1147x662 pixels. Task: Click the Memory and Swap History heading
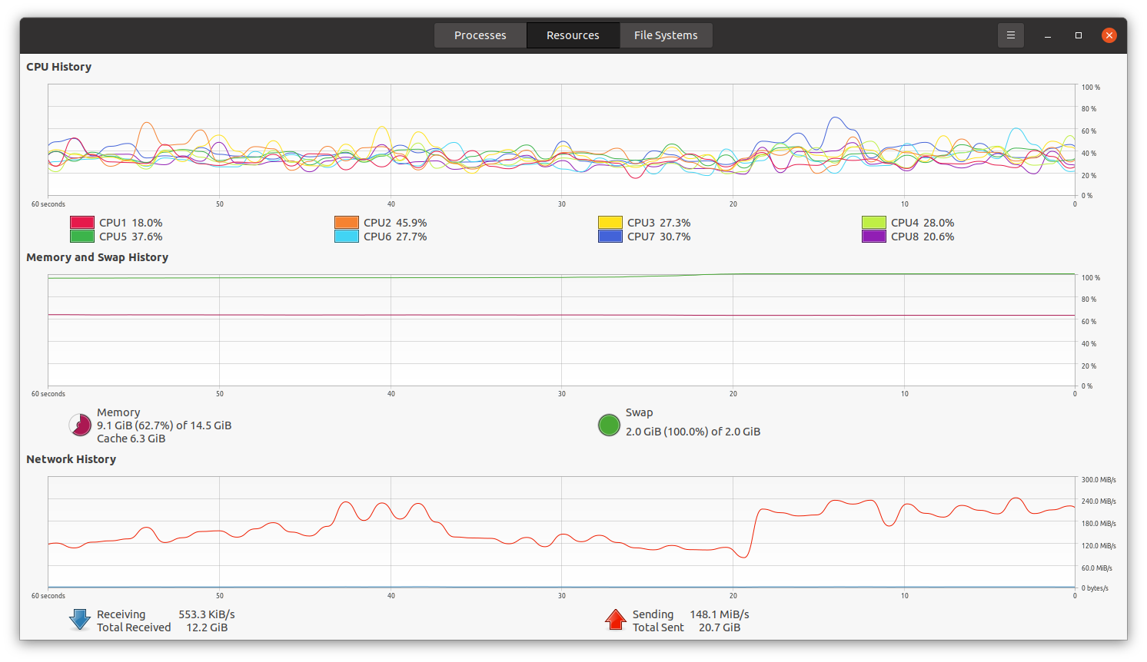(x=98, y=257)
